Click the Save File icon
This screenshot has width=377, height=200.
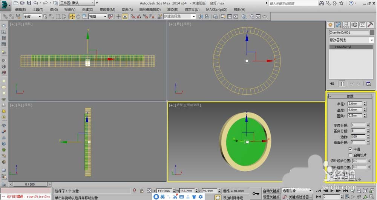tap(29, 3)
